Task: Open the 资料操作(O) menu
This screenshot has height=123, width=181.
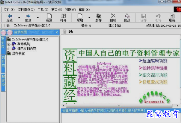Action: (26, 10)
